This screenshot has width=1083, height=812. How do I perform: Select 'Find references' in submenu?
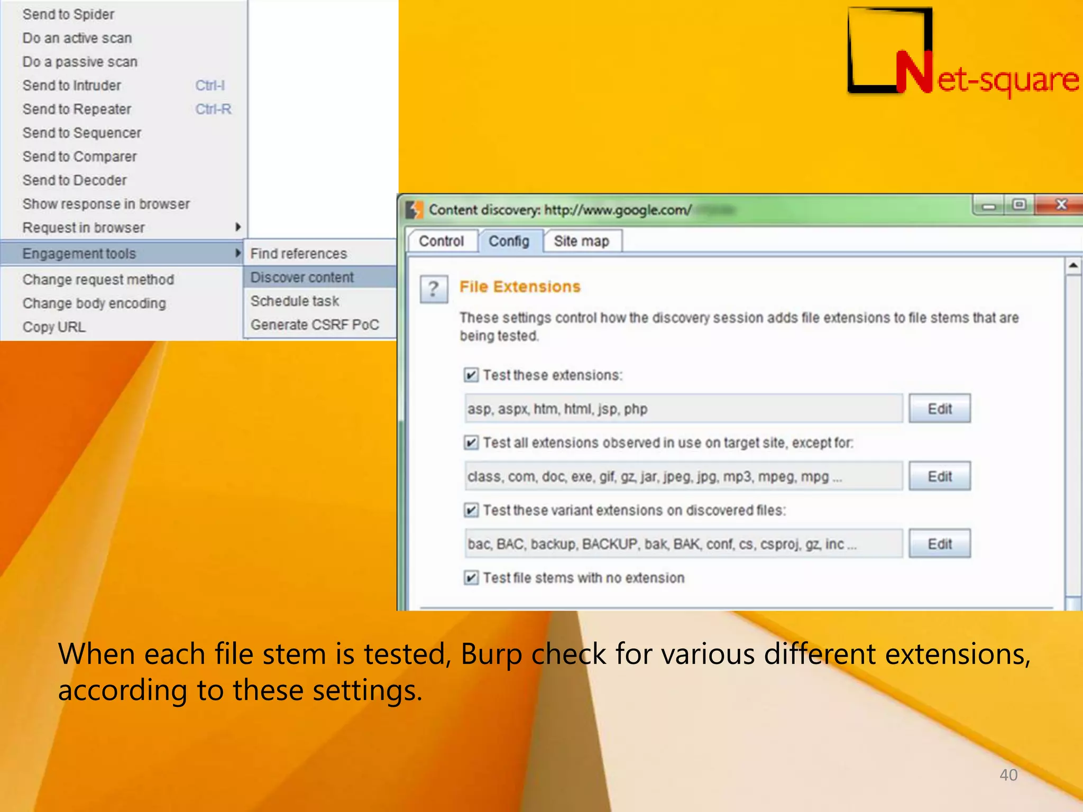(320, 254)
